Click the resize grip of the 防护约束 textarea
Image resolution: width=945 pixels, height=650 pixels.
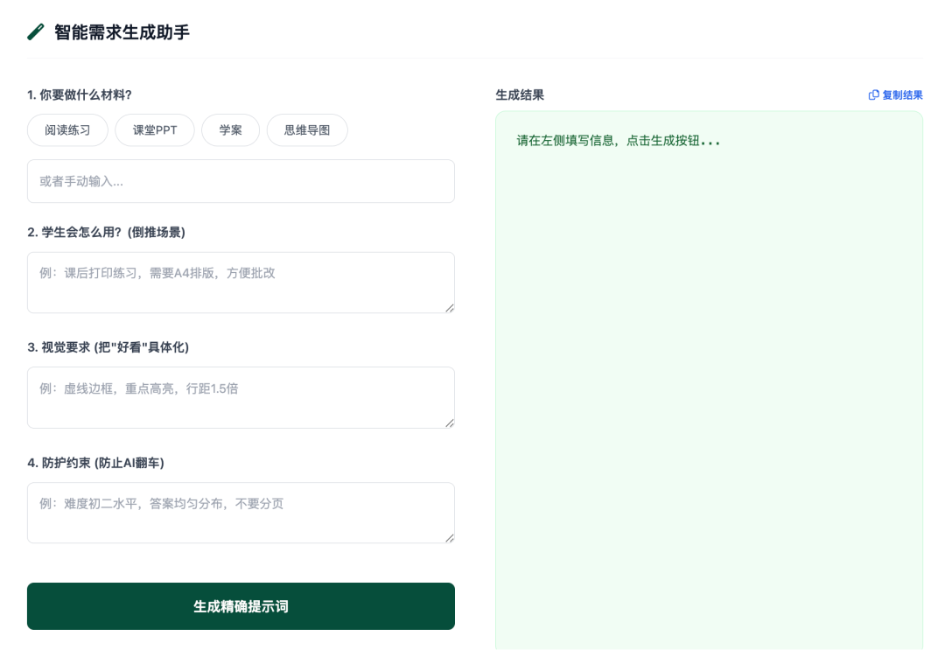point(449,539)
